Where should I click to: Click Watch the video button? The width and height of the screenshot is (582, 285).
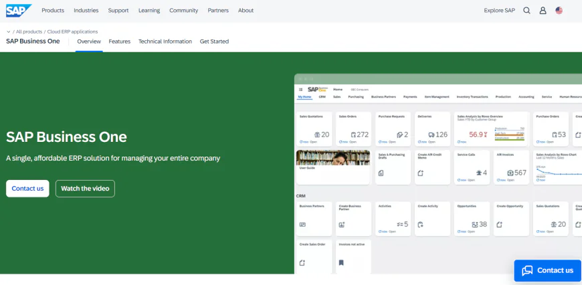pyautogui.click(x=85, y=189)
